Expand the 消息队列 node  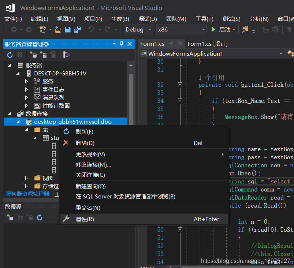click(x=26, y=97)
